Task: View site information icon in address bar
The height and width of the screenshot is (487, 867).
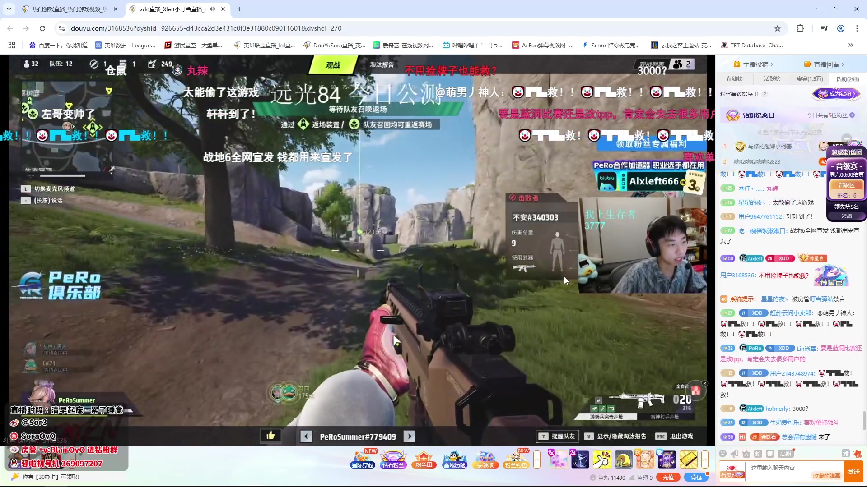Action: point(62,28)
